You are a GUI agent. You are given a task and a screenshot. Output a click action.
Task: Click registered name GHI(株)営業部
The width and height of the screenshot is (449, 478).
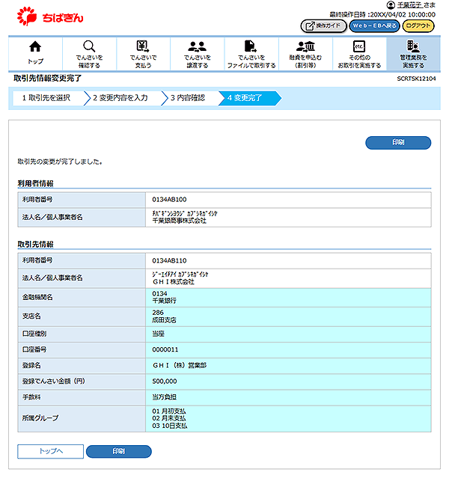(x=180, y=365)
